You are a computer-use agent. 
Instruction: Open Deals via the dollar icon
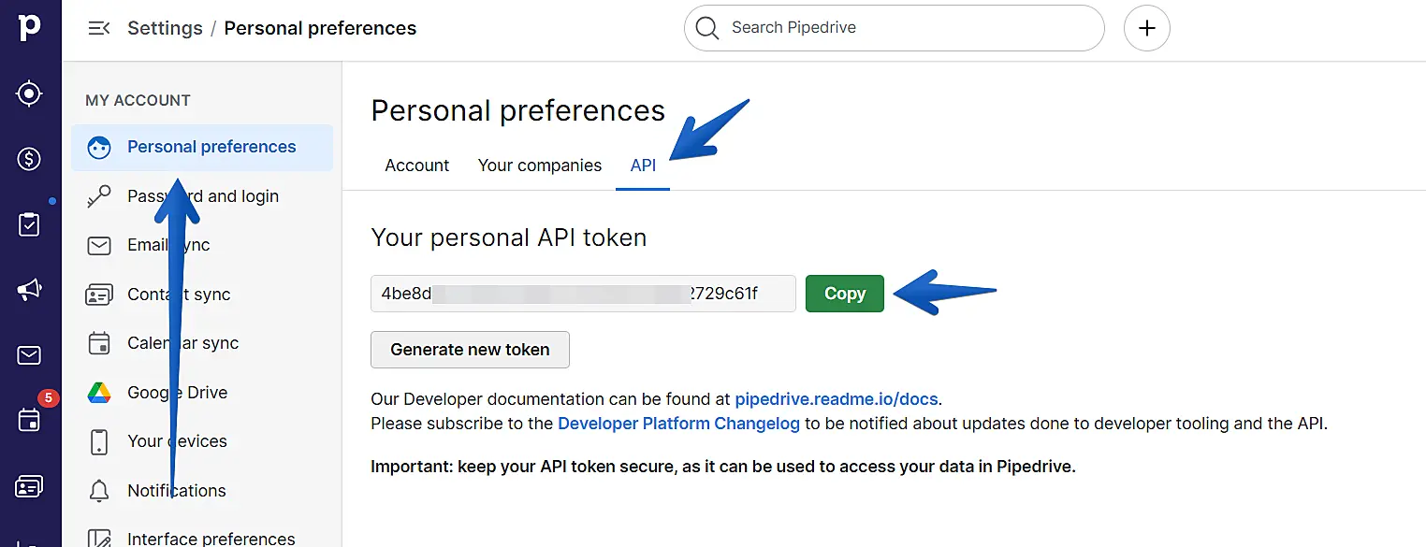(30, 159)
